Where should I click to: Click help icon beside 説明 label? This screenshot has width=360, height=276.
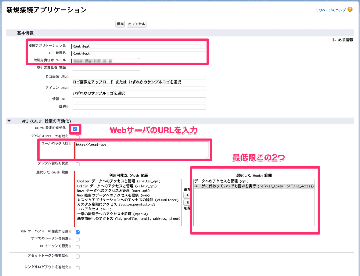pyautogui.click(x=68, y=106)
